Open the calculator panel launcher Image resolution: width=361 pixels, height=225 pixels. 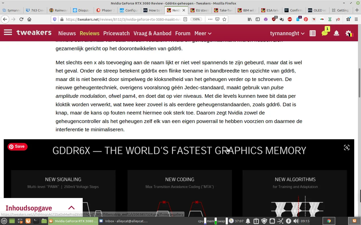(20, 221)
